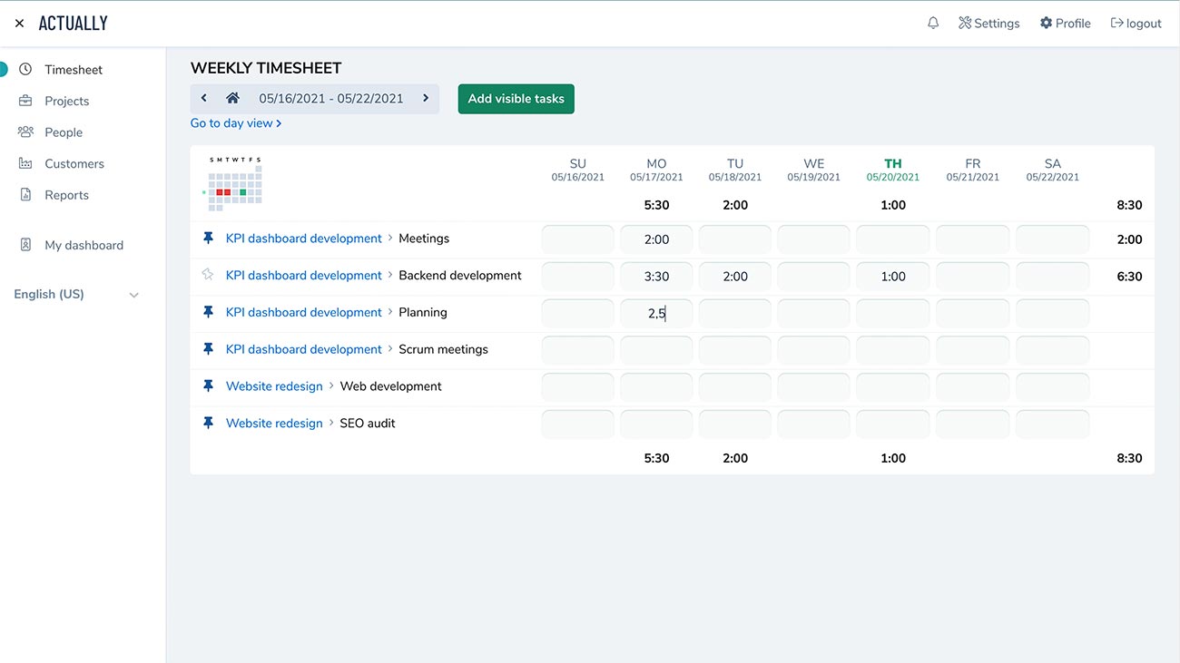
Task: Open the English (US) language dropdown
Action: pos(75,294)
